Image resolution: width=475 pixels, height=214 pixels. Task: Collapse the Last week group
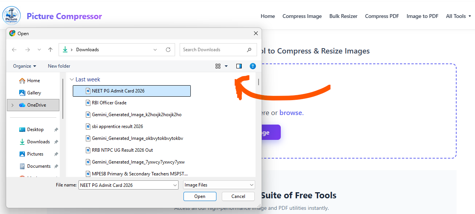click(71, 79)
